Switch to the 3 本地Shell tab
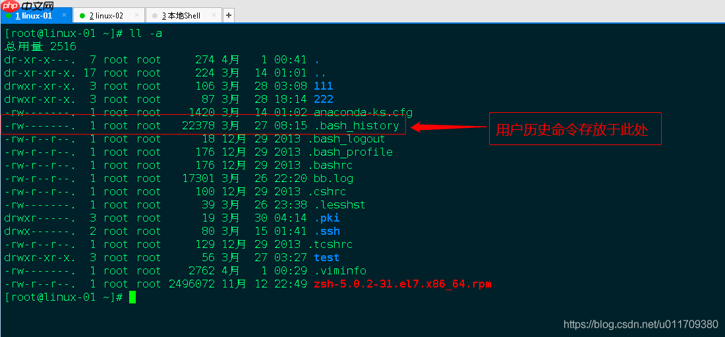This screenshot has height=337, width=725. click(184, 15)
